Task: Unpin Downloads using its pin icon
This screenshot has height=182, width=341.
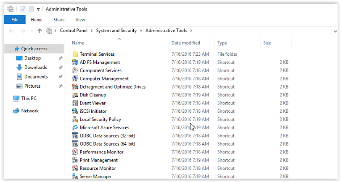Action: coord(61,68)
